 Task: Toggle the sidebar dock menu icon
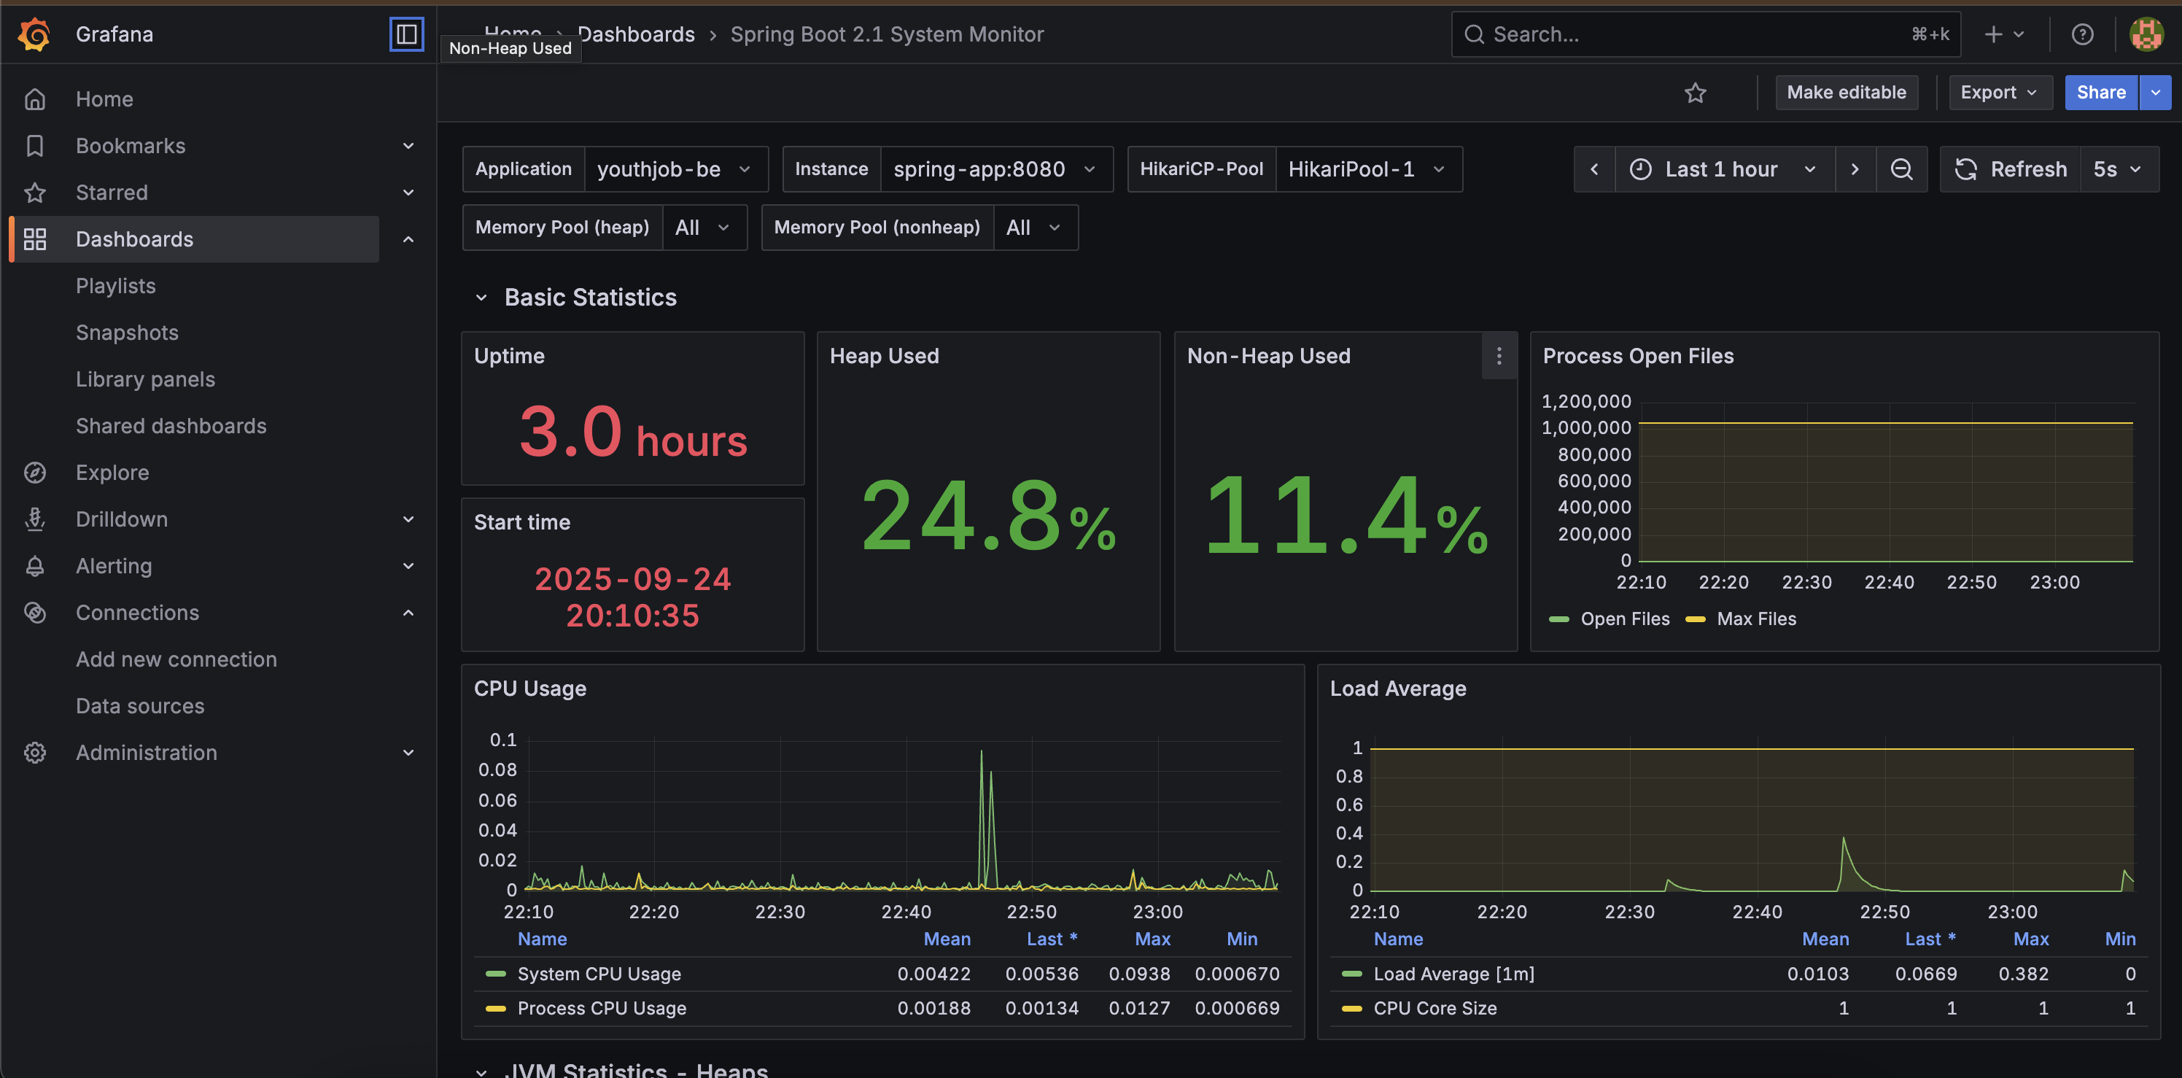click(x=407, y=35)
